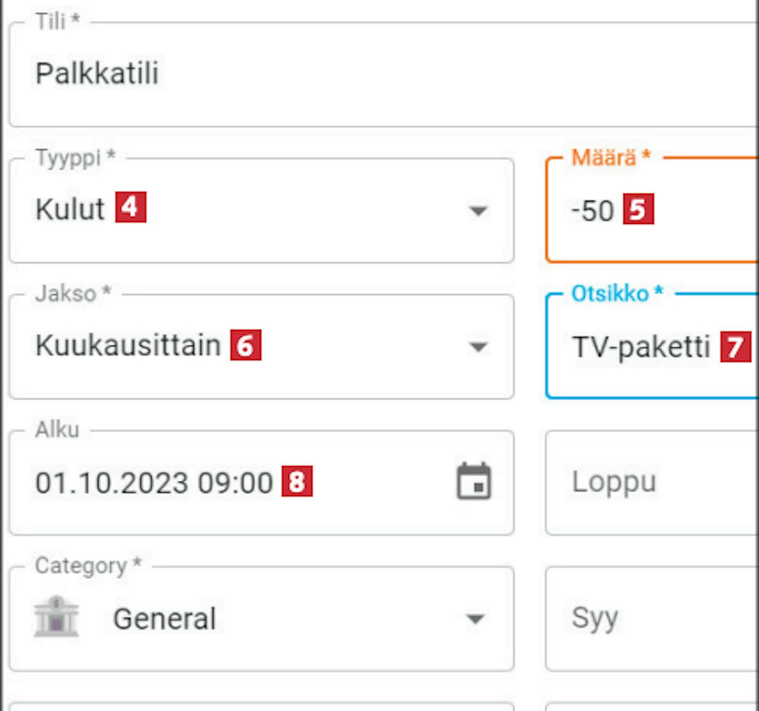Click the red number 7 badge

pyautogui.click(x=735, y=346)
